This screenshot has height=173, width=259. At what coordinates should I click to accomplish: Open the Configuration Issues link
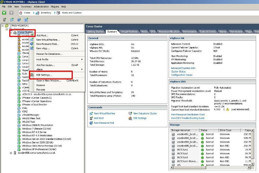point(182,75)
